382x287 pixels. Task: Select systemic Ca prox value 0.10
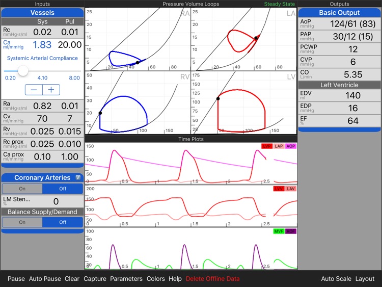(x=42, y=156)
